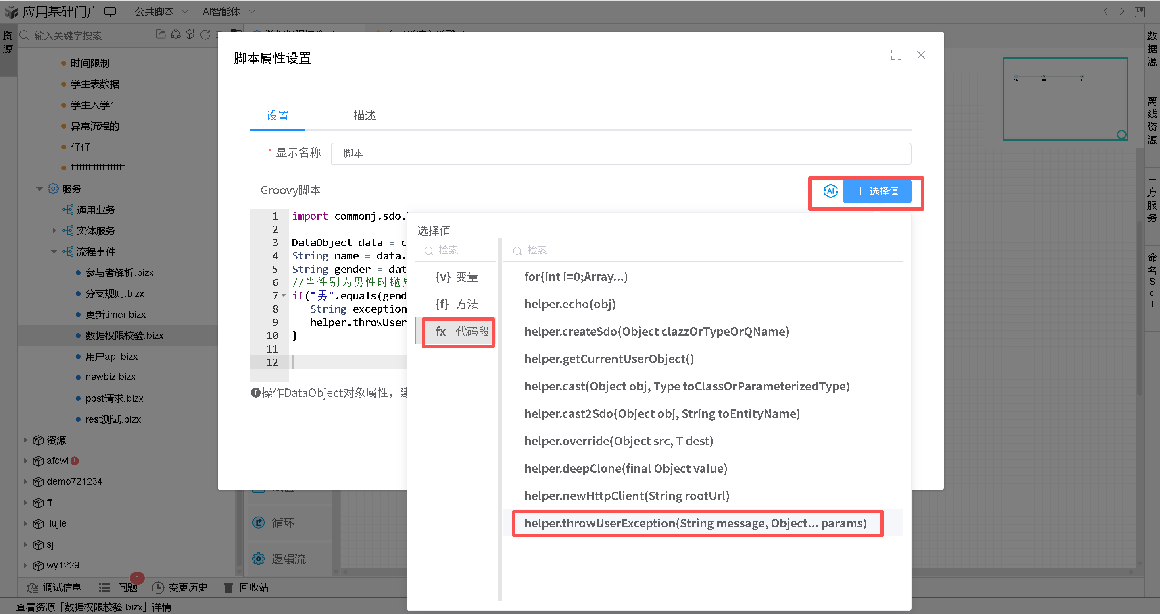Image resolution: width=1160 pixels, height=614 pixels.
Task: Open 变更历史 clock icon in status bar
Action: 158,587
